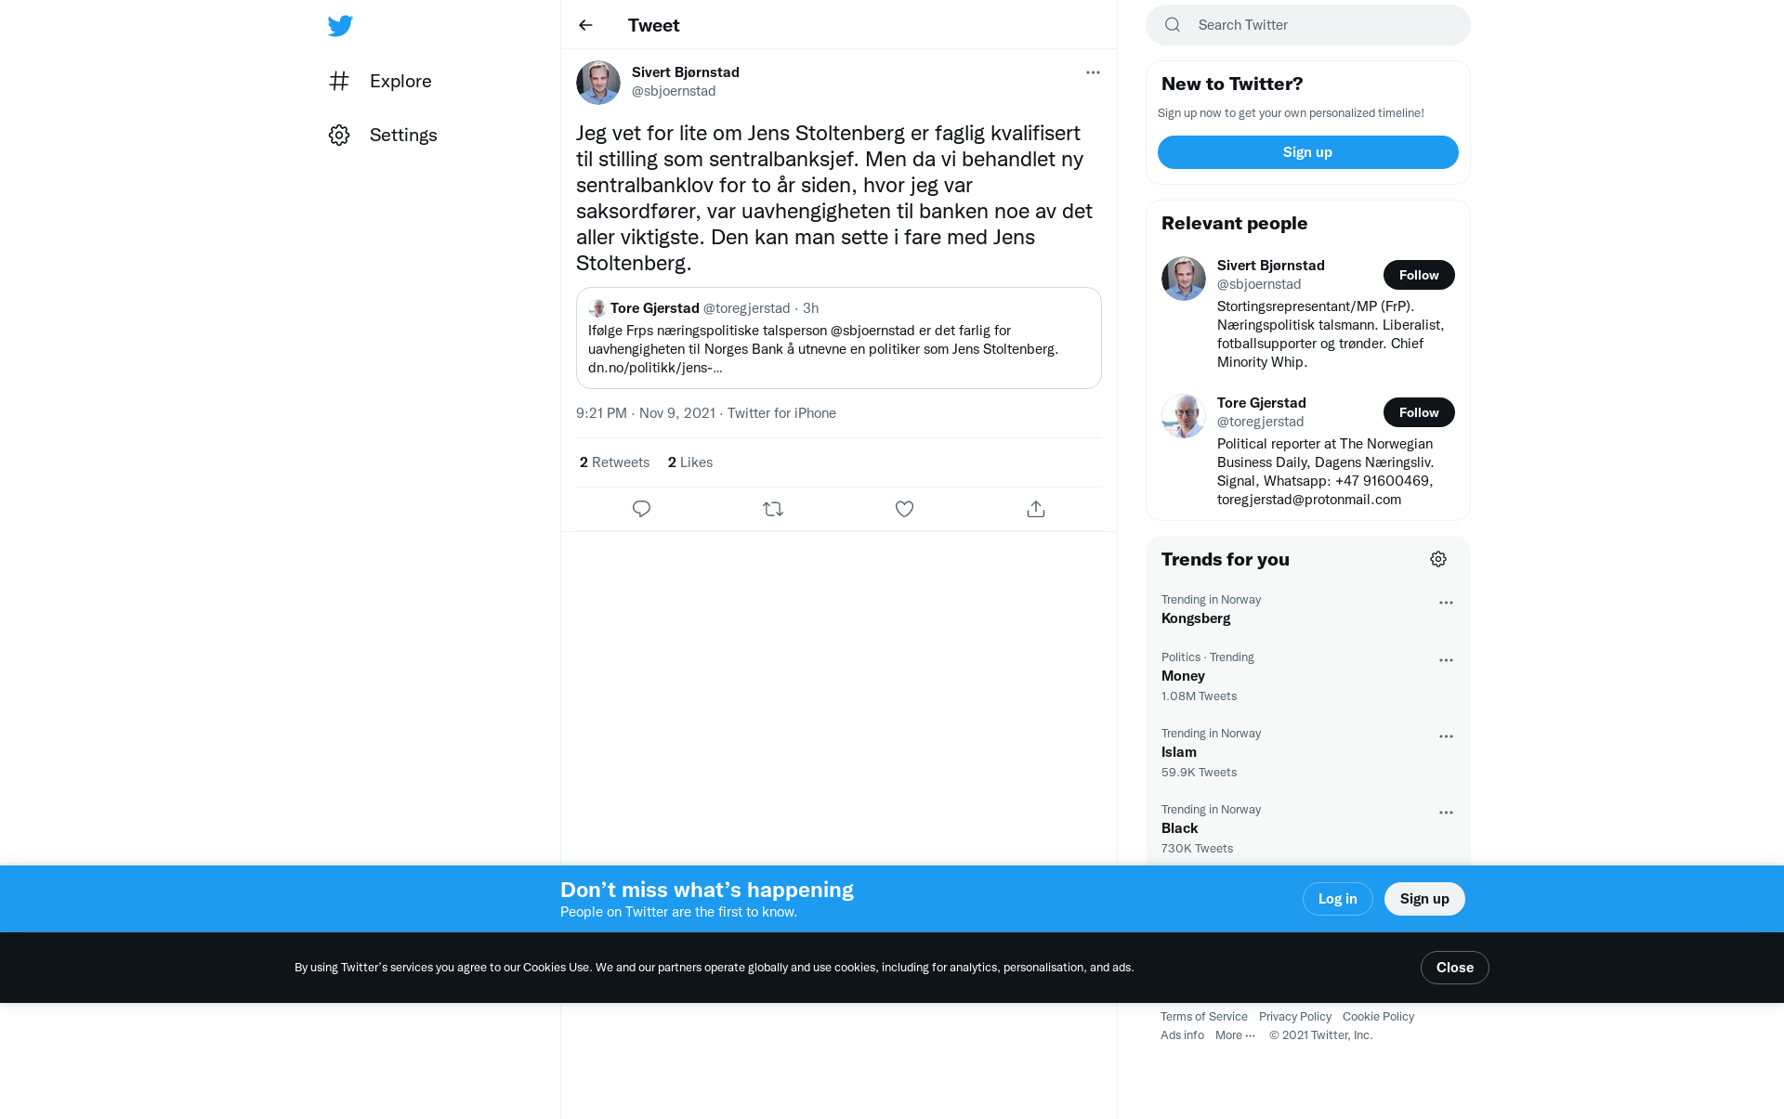View the 2 Retweets list
The image size is (1784, 1119).
[x=614, y=462]
